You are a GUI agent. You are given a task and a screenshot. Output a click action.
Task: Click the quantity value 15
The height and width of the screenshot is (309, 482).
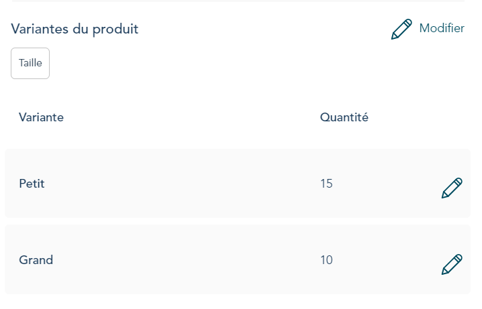tap(326, 183)
